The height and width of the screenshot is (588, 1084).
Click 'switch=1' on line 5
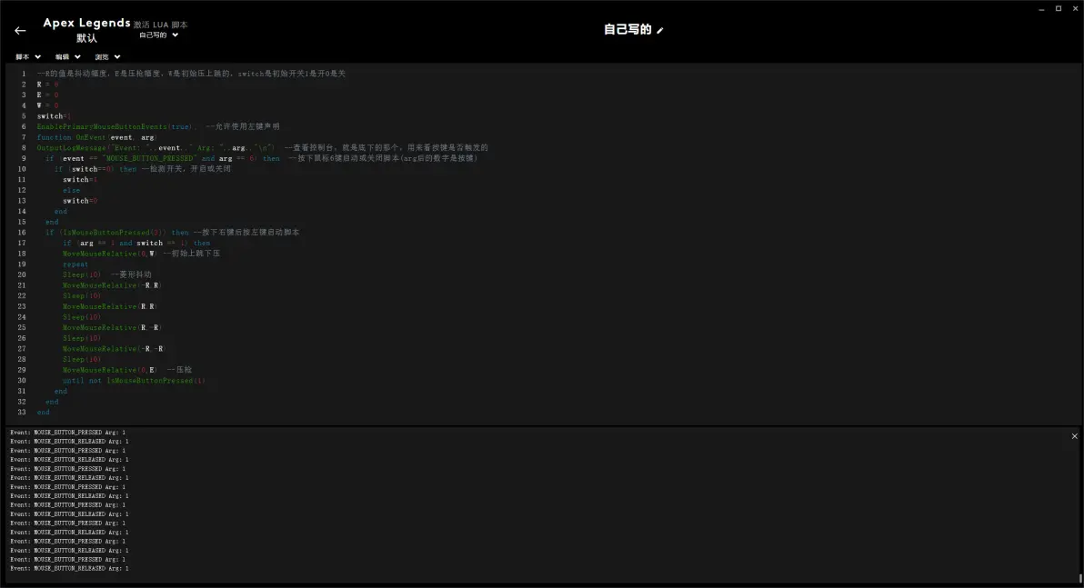point(54,116)
